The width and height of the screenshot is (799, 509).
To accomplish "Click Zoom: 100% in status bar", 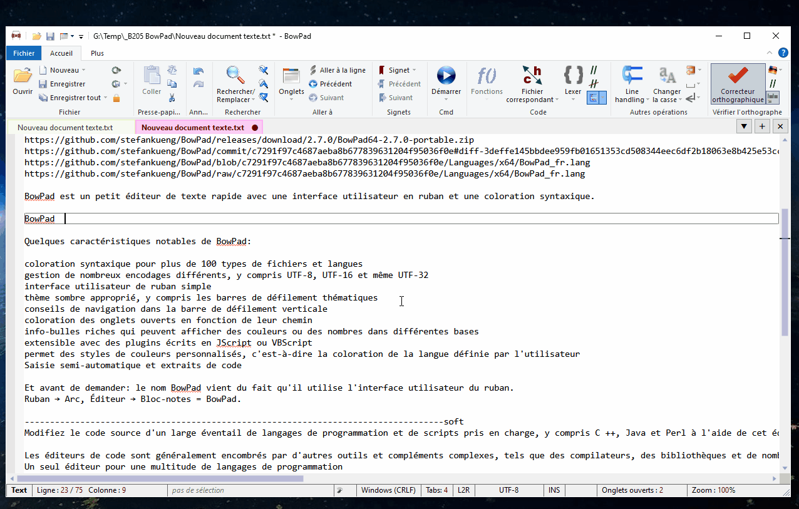I will point(714,490).
